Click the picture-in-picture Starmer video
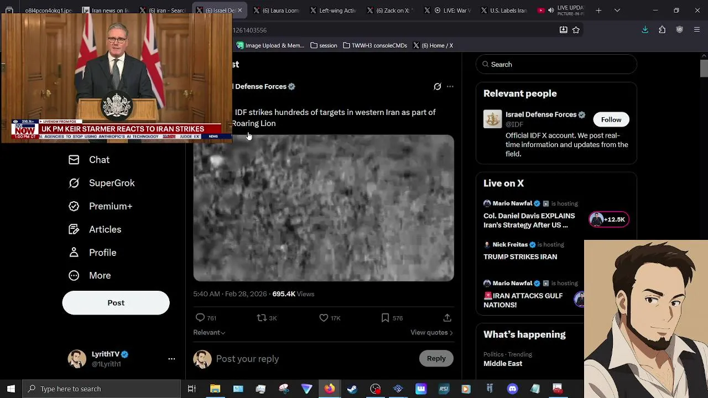Image resolution: width=708 pixels, height=398 pixels. point(116,77)
